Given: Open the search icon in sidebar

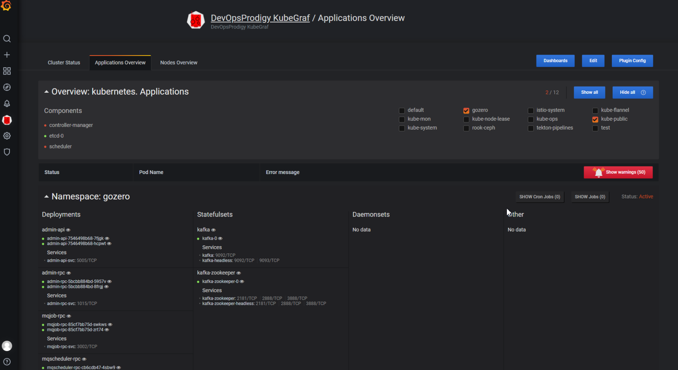Looking at the screenshot, I should coord(7,39).
